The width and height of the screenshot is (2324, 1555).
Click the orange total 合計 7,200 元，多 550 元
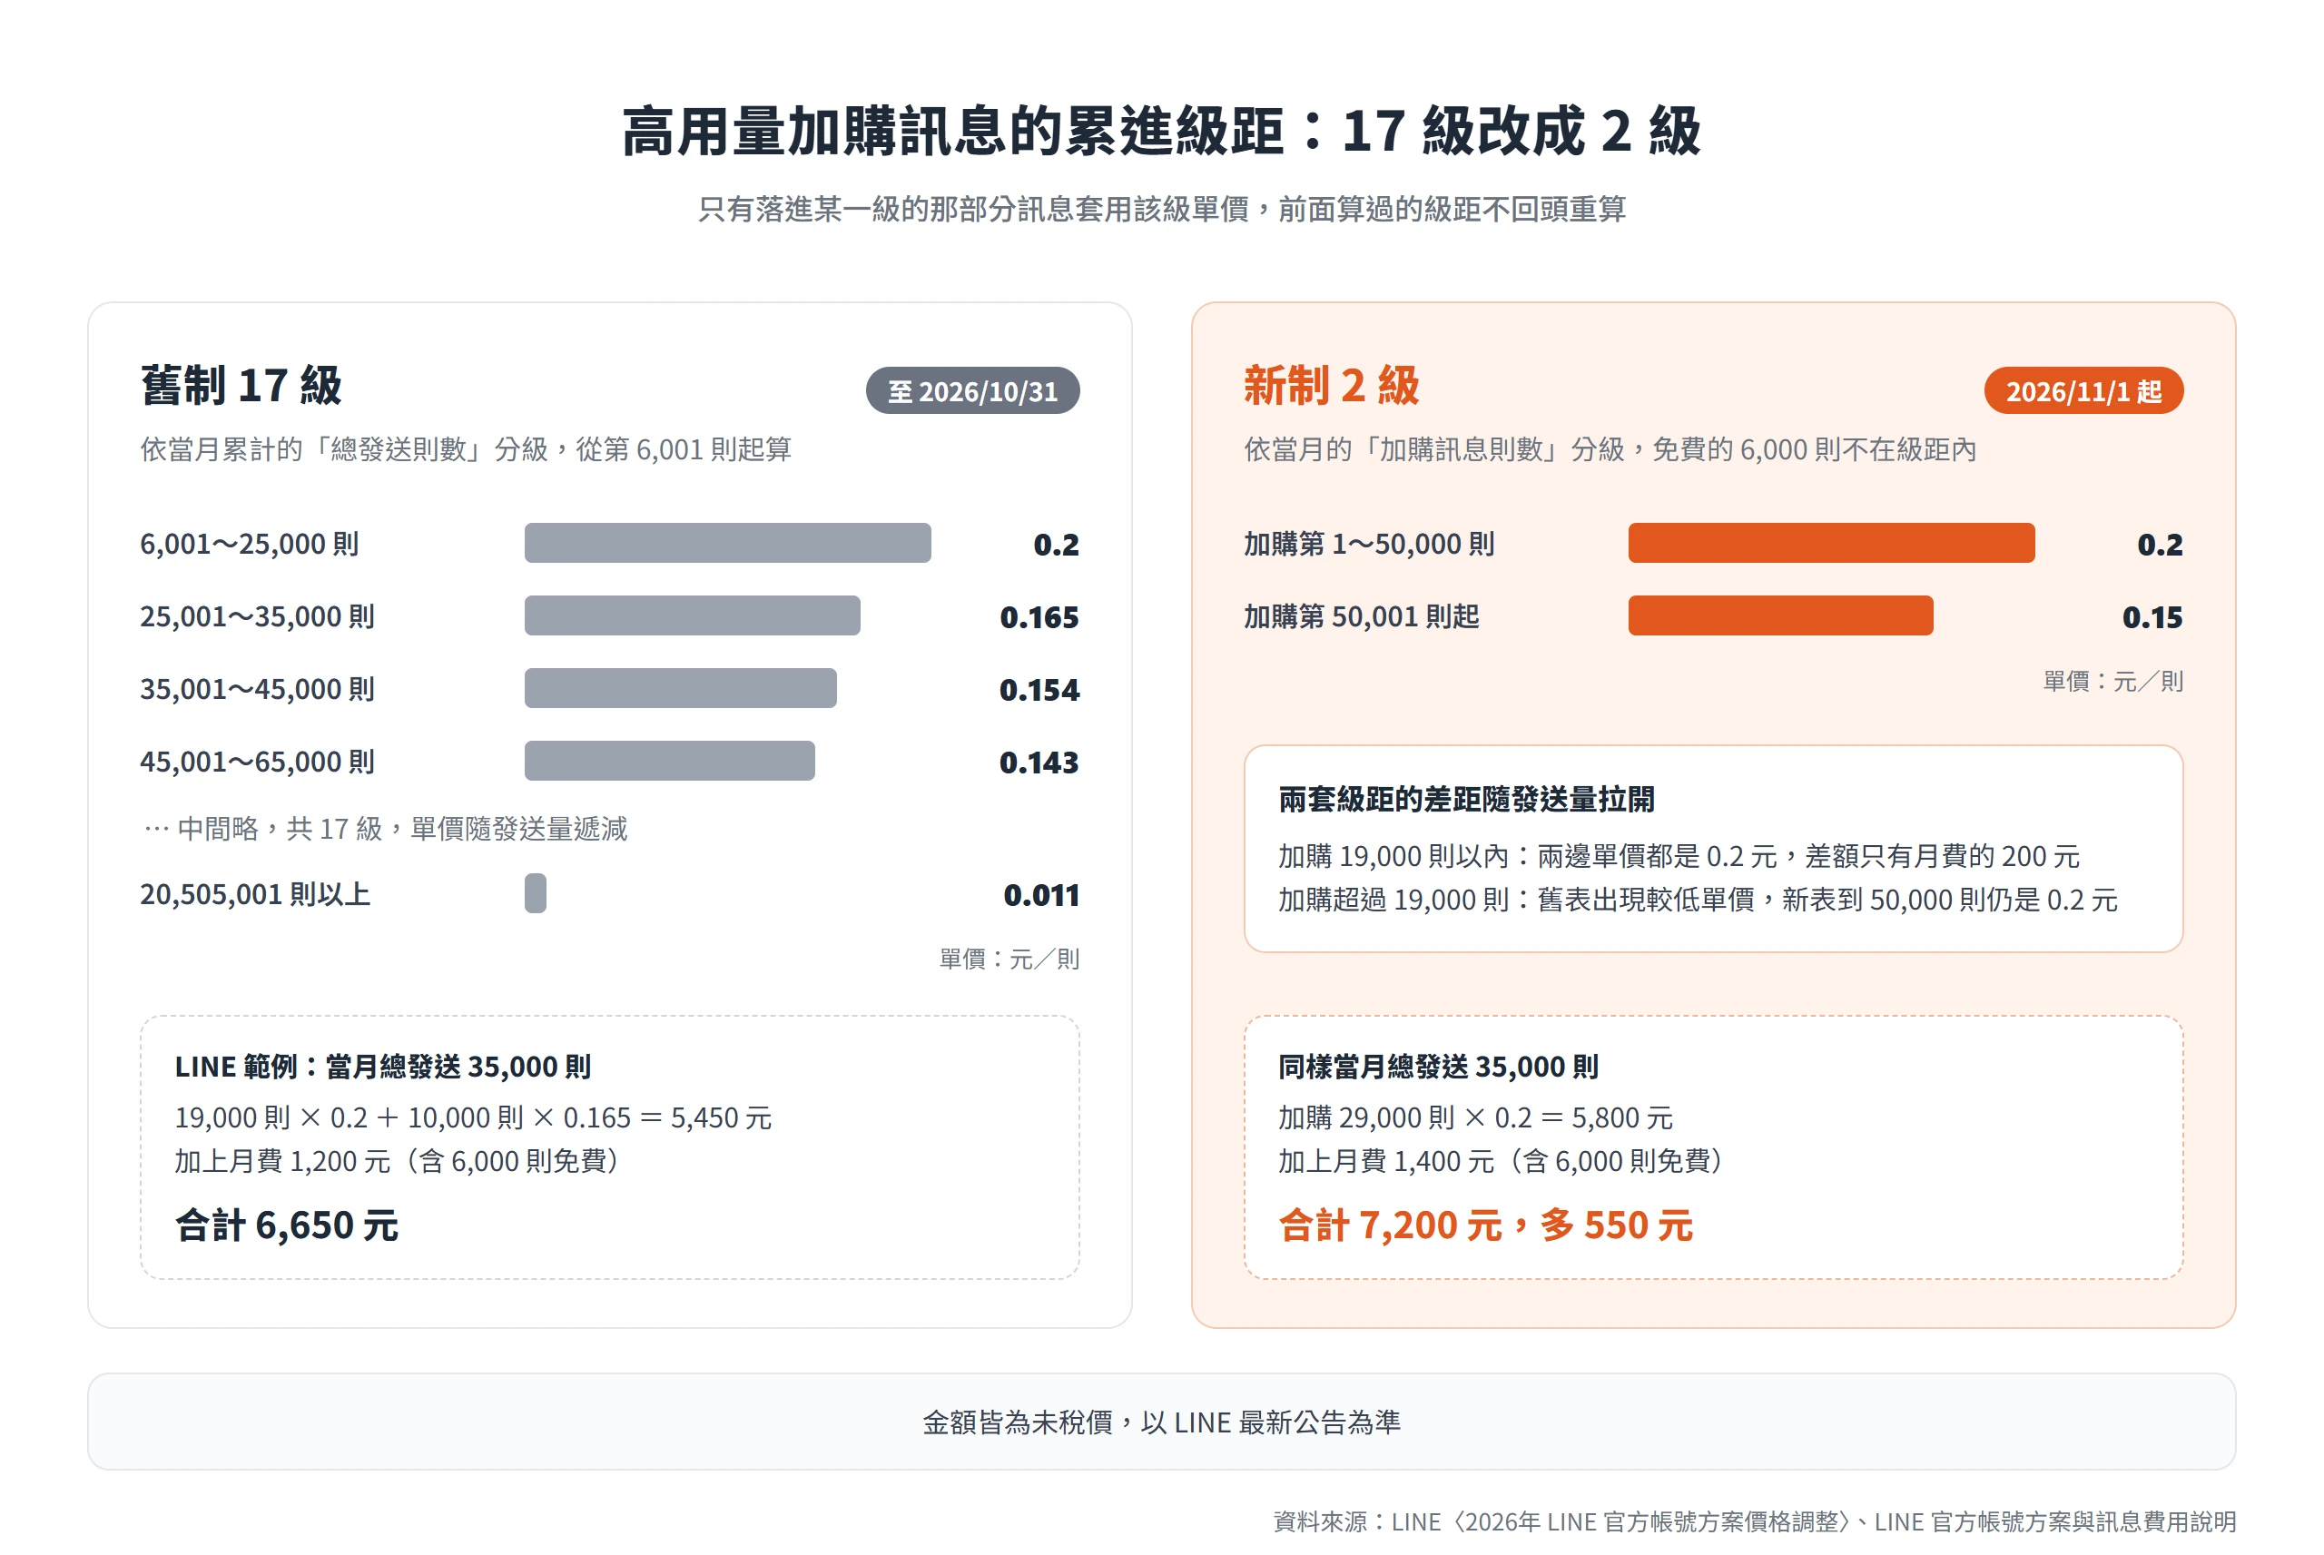(x=1484, y=1225)
